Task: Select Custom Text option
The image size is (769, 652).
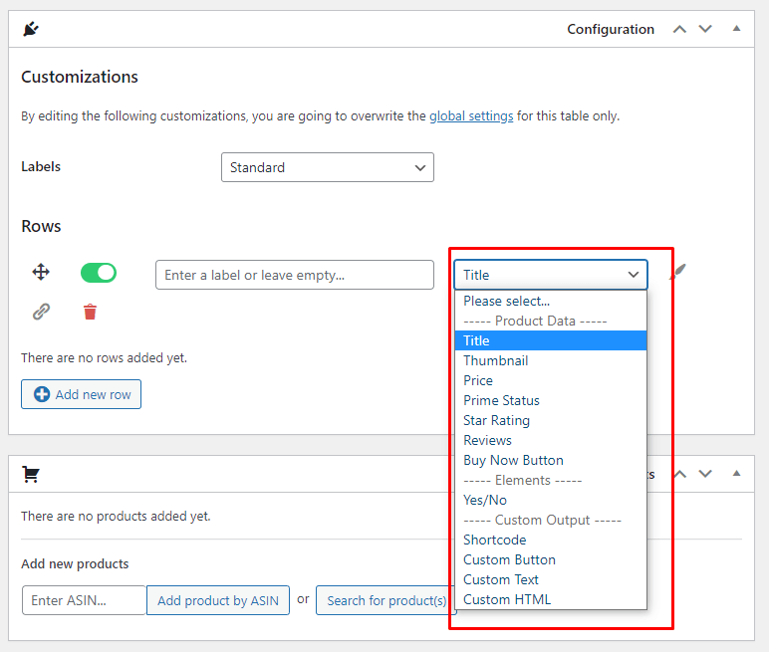Action: [x=550, y=580]
